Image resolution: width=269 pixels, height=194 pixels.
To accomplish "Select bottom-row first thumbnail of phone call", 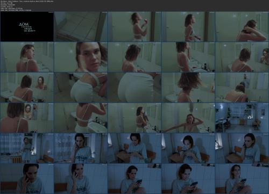I will click(27, 178).
